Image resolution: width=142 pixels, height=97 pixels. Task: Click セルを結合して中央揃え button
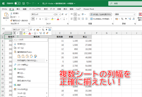[100, 19]
